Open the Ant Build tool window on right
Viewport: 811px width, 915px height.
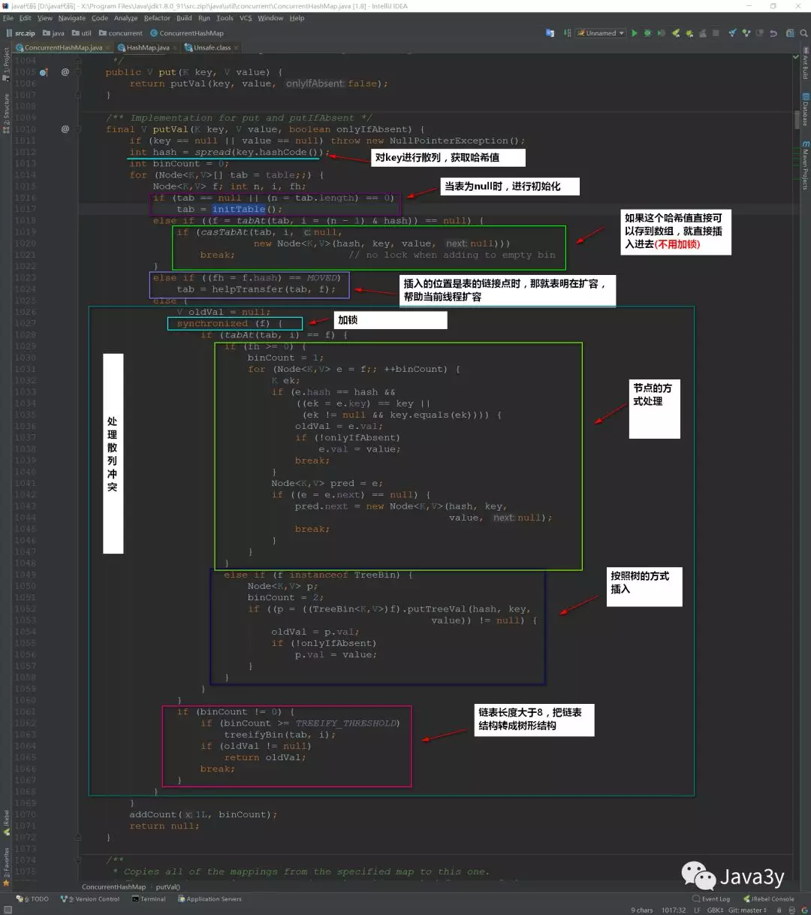coord(805,63)
